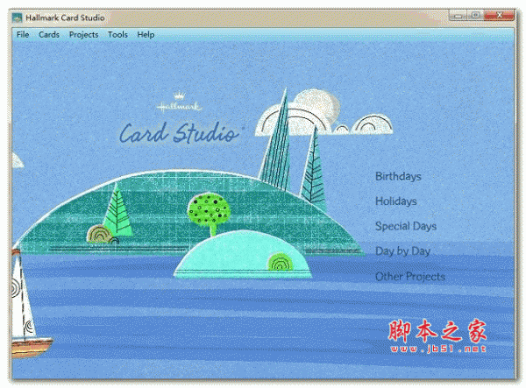Open the Projects menu
Viewport: 526px width, 388px height.
click(83, 35)
